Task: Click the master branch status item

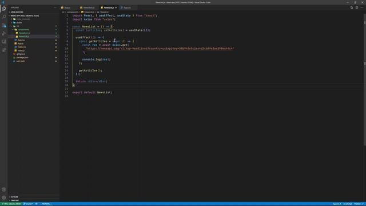Action: point(28,204)
